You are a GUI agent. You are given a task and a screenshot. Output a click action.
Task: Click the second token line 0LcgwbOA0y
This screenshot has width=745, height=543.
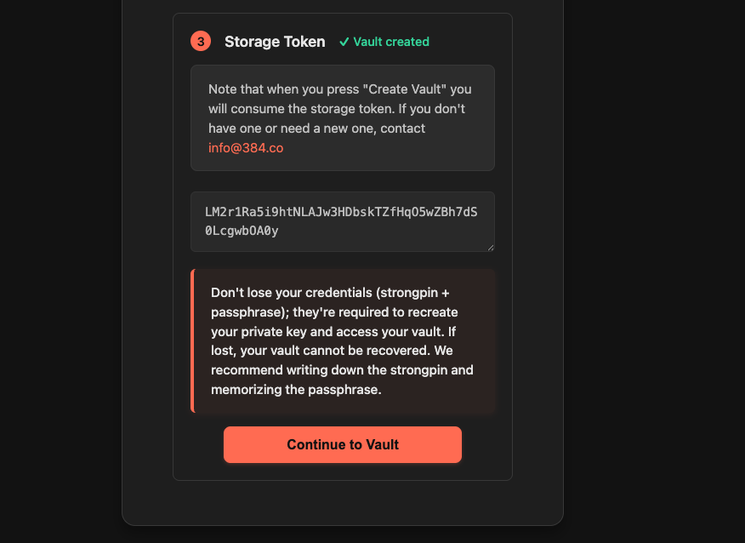[242, 231]
